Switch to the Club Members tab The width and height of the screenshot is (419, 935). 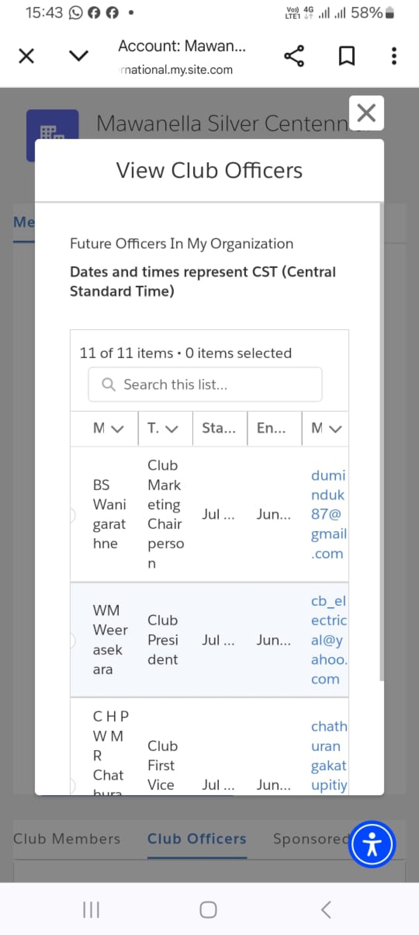(x=67, y=839)
